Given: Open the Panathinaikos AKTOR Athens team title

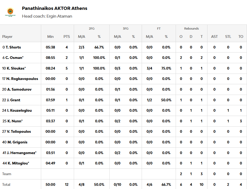Looking at the screenshot, I should (55, 8).
